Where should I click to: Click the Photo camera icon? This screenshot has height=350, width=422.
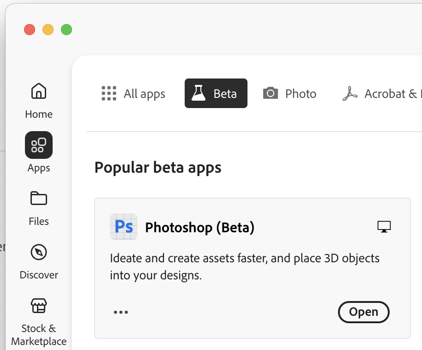pos(270,93)
